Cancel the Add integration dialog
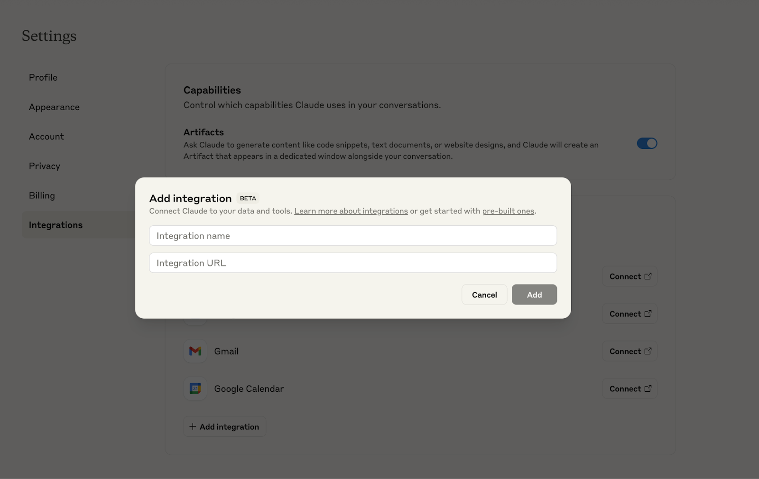 pyautogui.click(x=484, y=295)
